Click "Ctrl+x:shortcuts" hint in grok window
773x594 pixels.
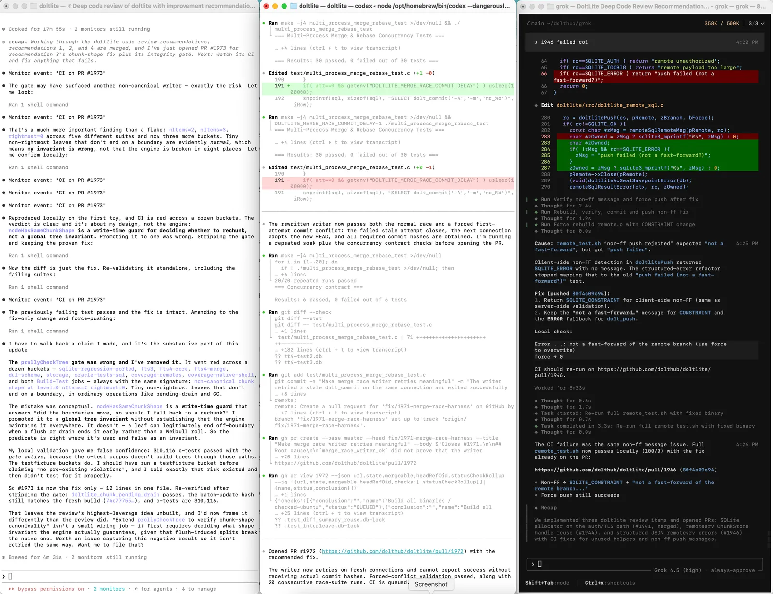click(610, 583)
